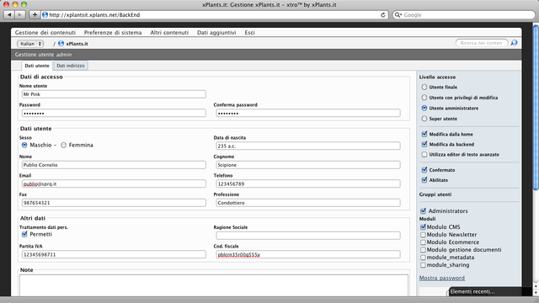Toggle Modulo CMS checkbox
The height and width of the screenshot is (303, 539).
[423, 226]
